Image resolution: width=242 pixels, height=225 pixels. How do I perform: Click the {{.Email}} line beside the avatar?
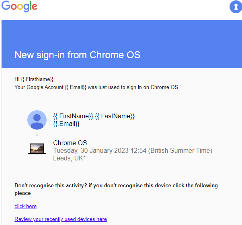coord(66,124)
